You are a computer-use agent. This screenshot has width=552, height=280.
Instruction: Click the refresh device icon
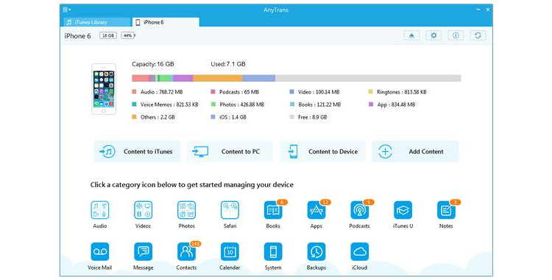pyautogui.click(x=478, y=35)
